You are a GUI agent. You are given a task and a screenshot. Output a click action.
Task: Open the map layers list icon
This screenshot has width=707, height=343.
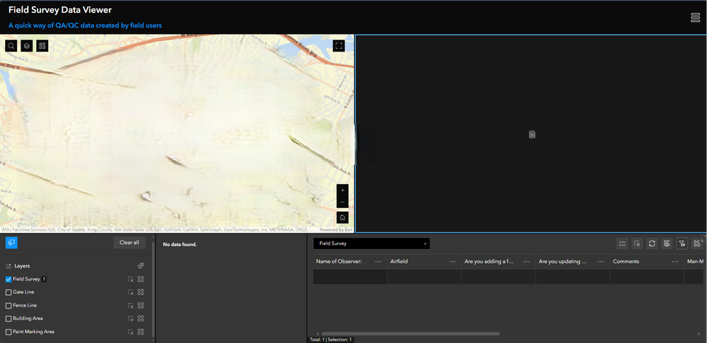point(27,45)
